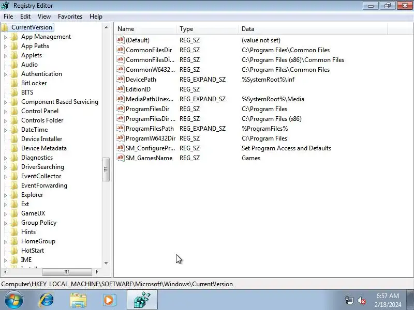The width and height of the screenshot is (414, 310).
Task: Sort values by Type column header
Action: (208, 29)
